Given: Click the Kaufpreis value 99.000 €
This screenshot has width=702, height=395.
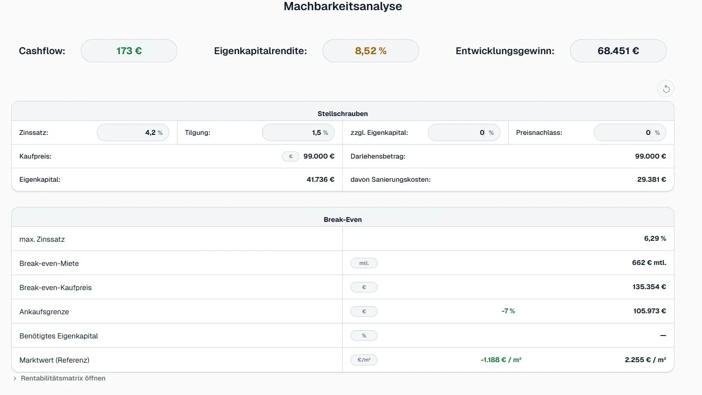Looking at the screenshot, I should 319,156.
